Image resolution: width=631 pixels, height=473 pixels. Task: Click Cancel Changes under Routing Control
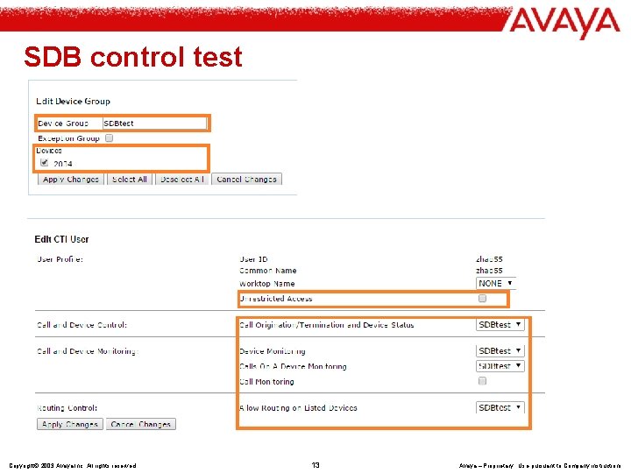(x=141, y=424)
